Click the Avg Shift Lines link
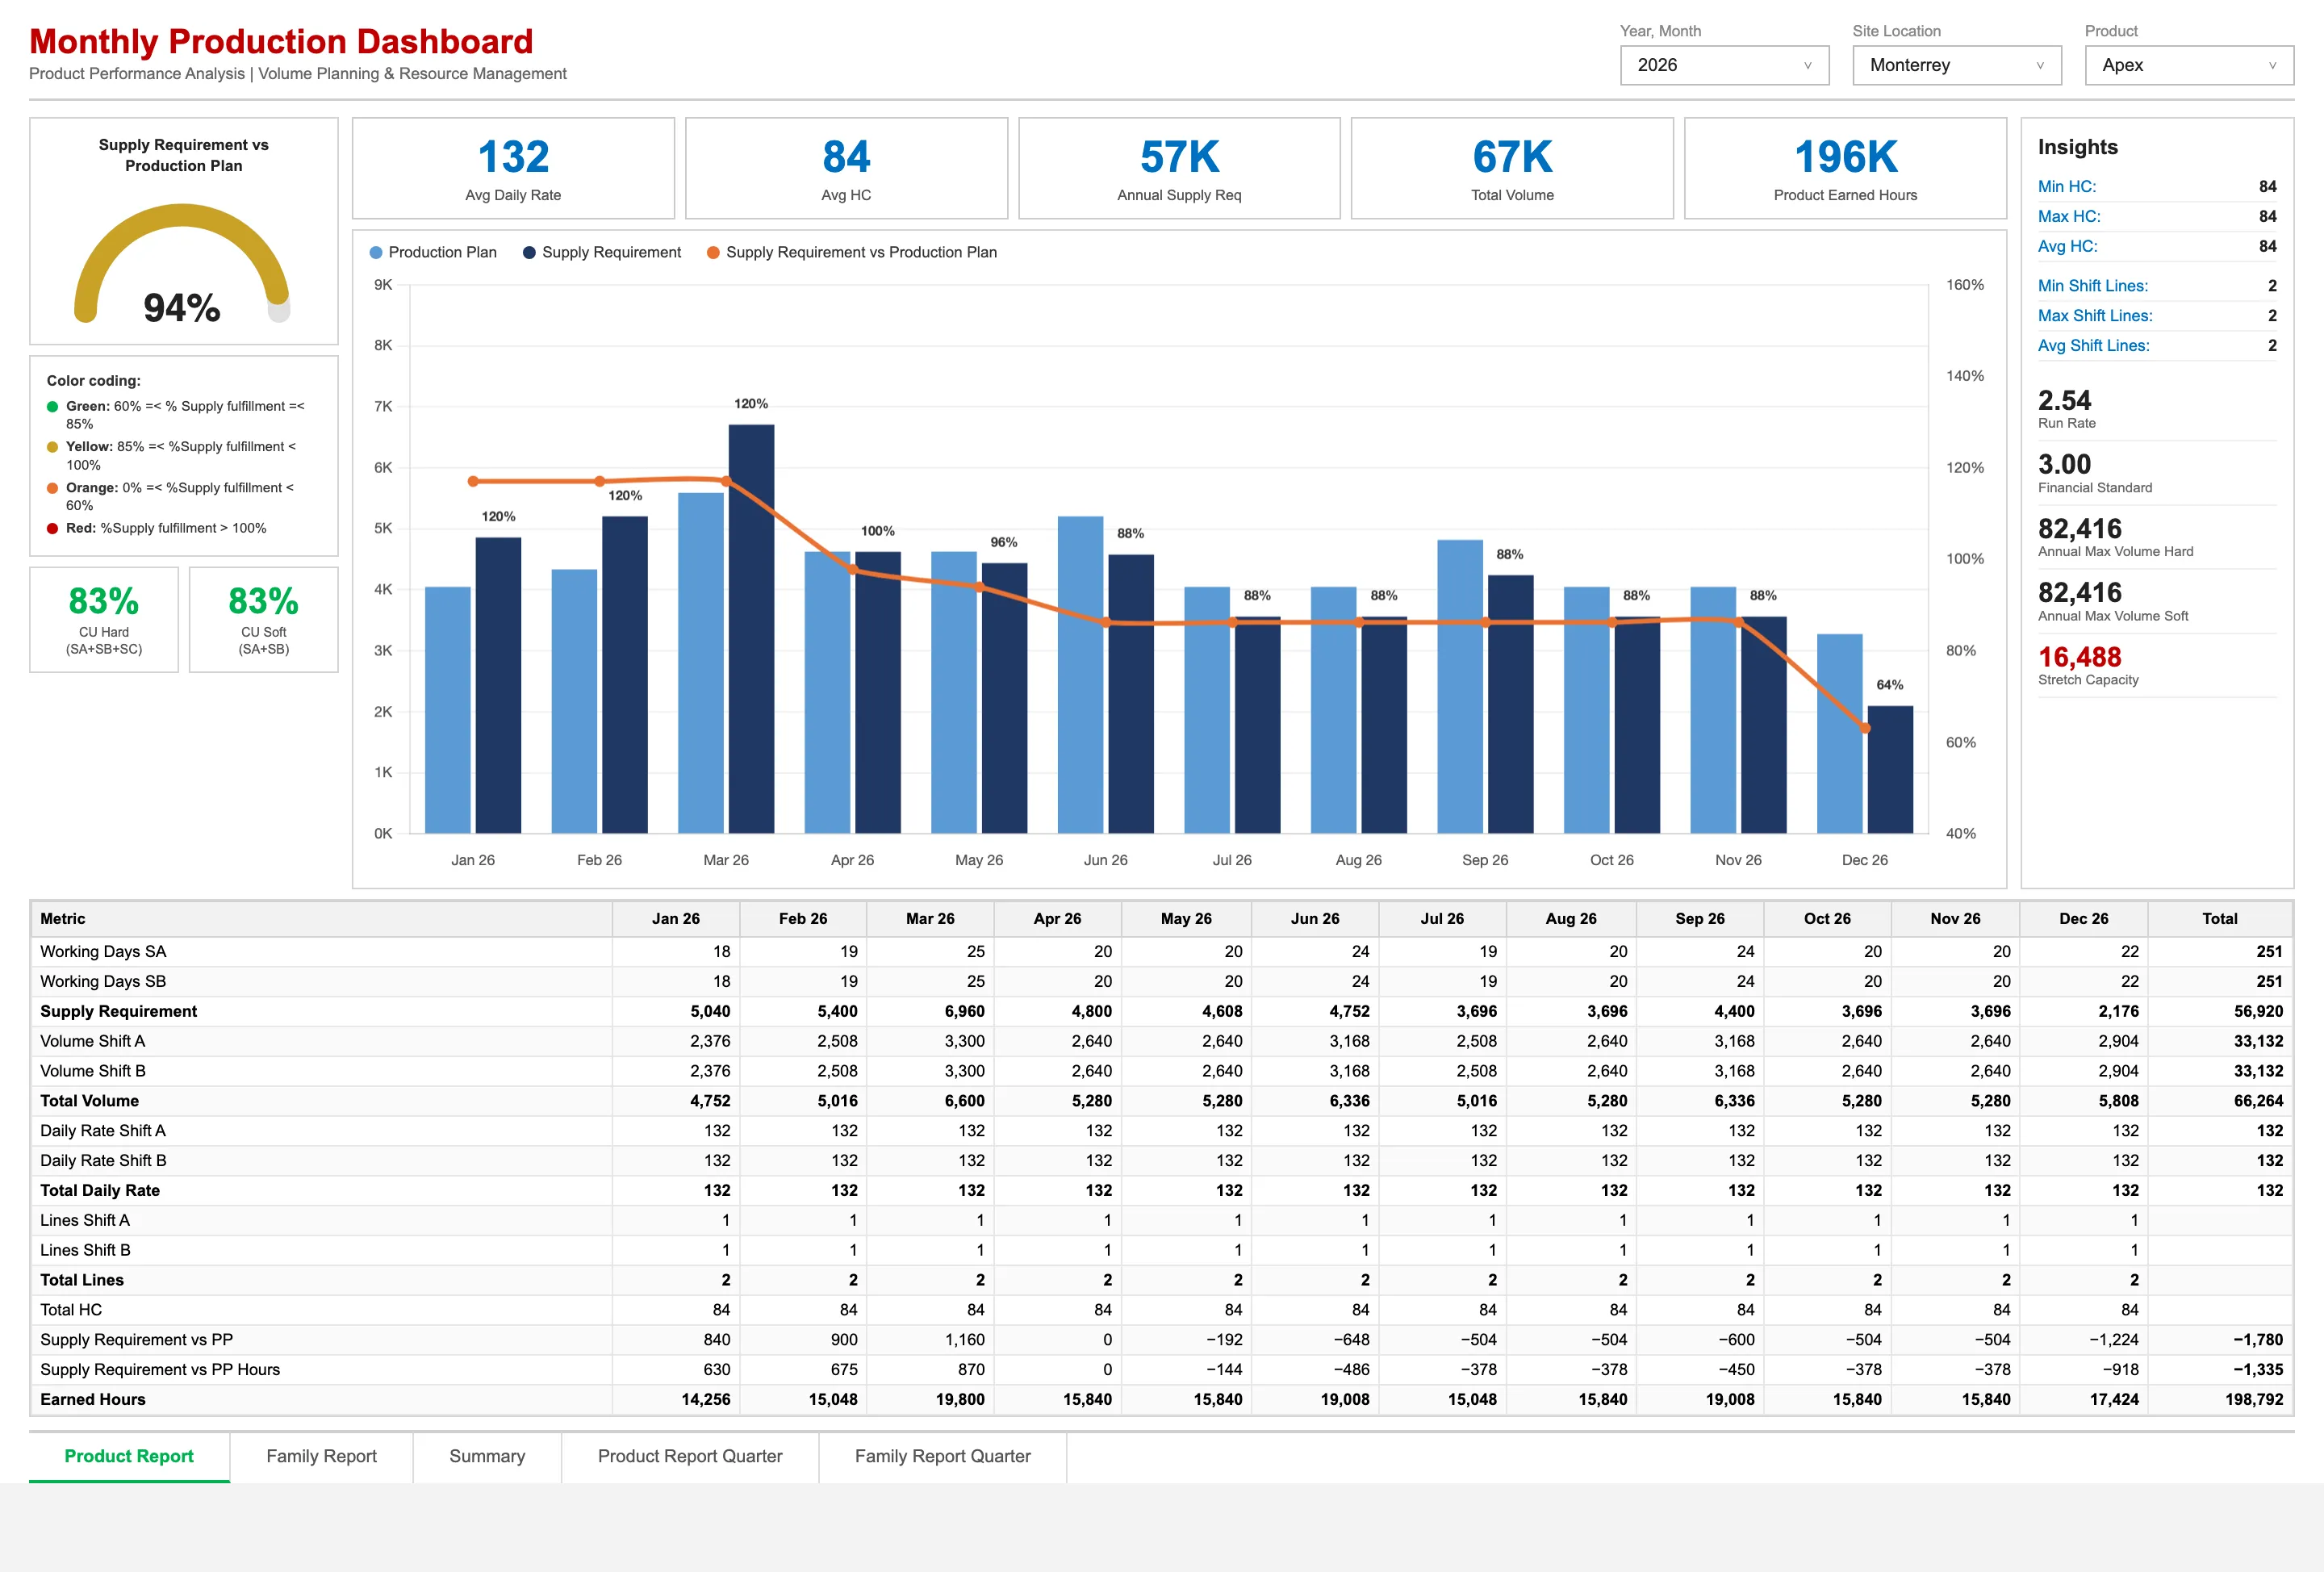Viewport: 2324px width, 1572px height. point(2093,345)
